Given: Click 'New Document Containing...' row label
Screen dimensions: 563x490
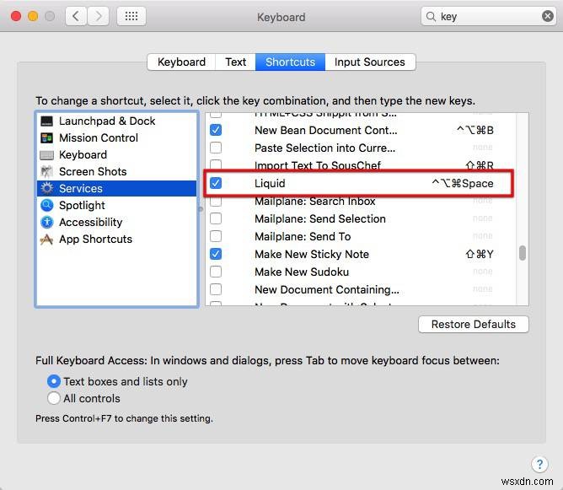Looking at the screenshot, I should pos(327,289).
